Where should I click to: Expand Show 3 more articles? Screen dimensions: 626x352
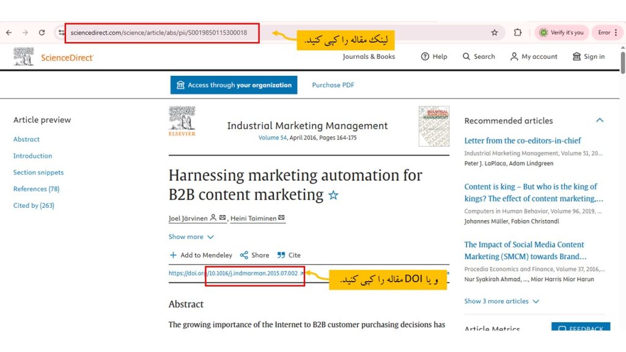(501, 301)
